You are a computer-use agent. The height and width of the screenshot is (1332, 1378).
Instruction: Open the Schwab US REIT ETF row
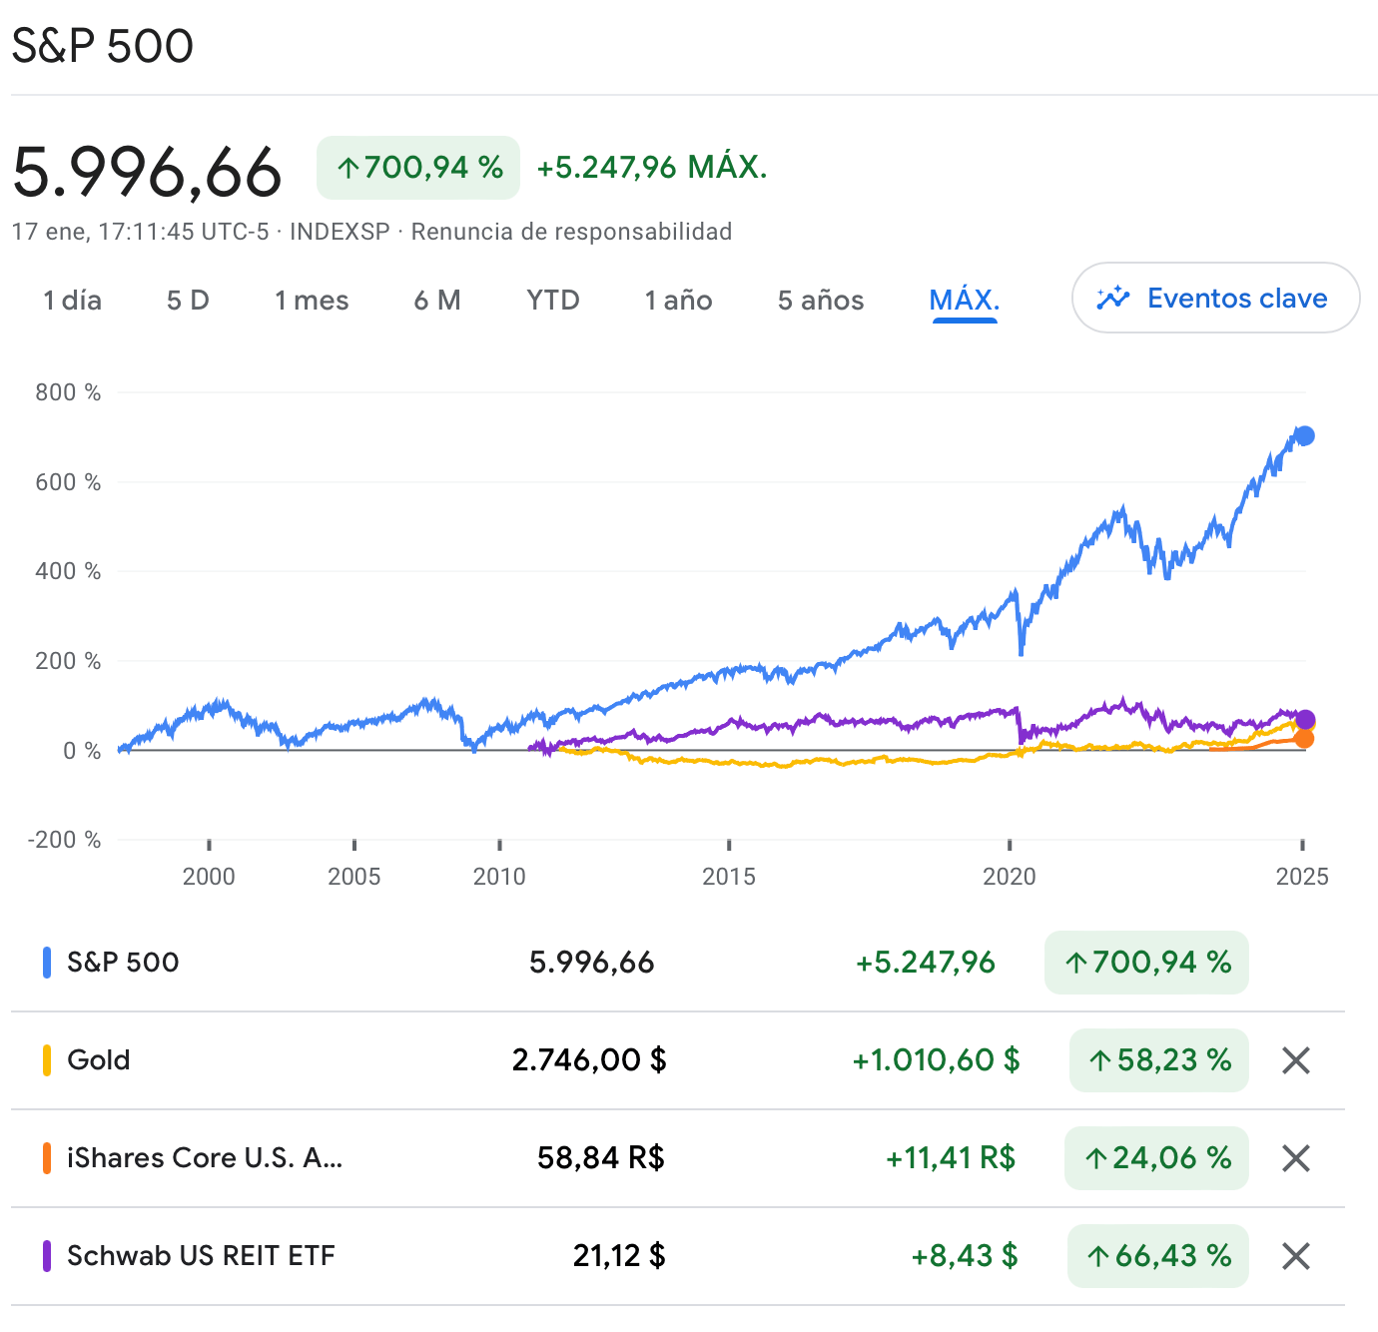[201, 1256]
